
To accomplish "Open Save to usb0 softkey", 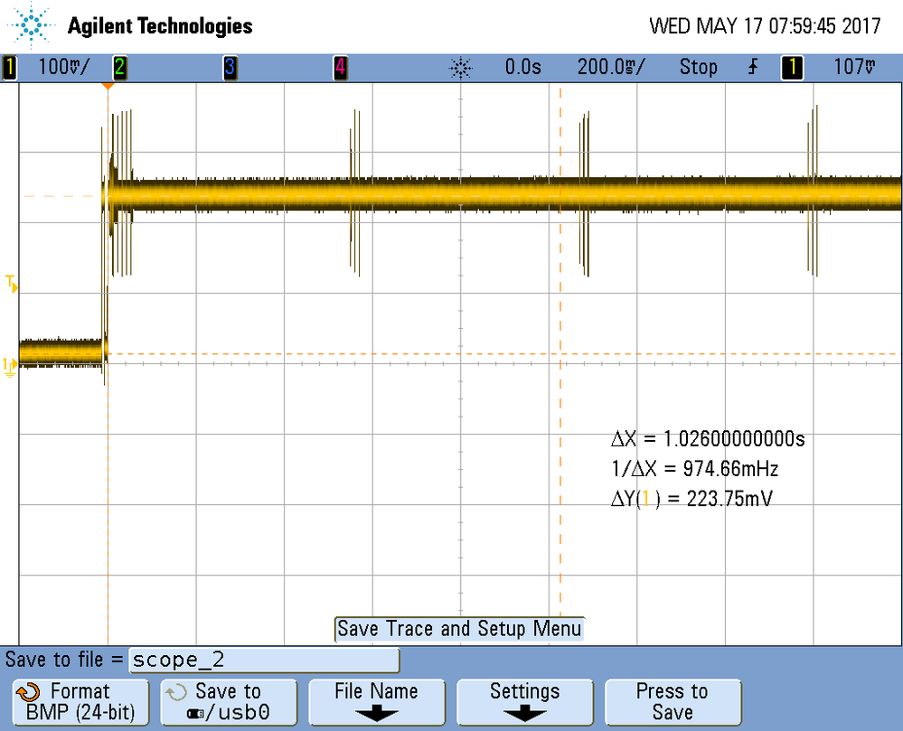I will coord(229,702).
